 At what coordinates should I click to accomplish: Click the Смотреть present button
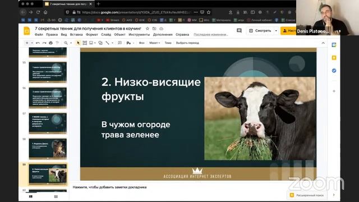click(260, 31)
